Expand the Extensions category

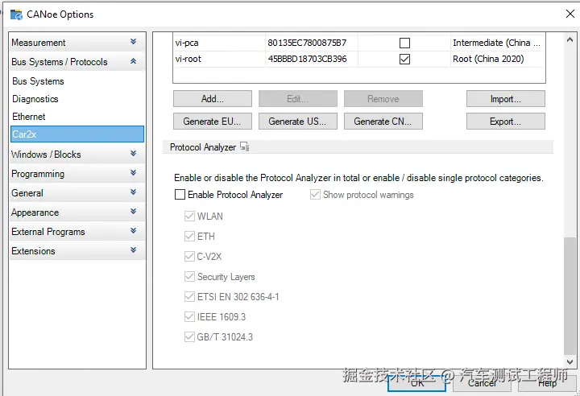coord(133,250)
